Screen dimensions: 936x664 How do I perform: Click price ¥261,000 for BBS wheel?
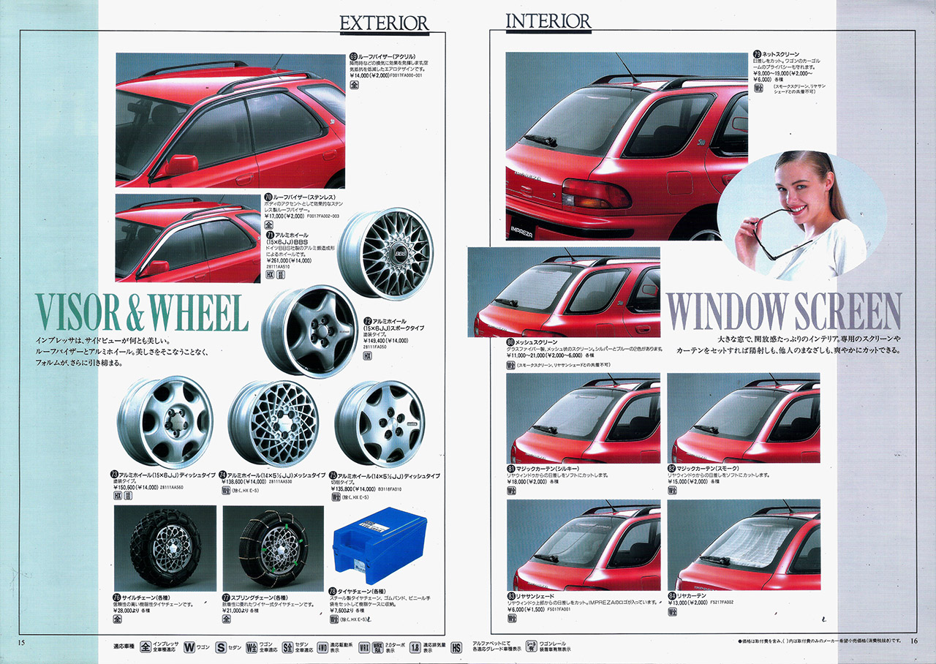tap(281, 260)
